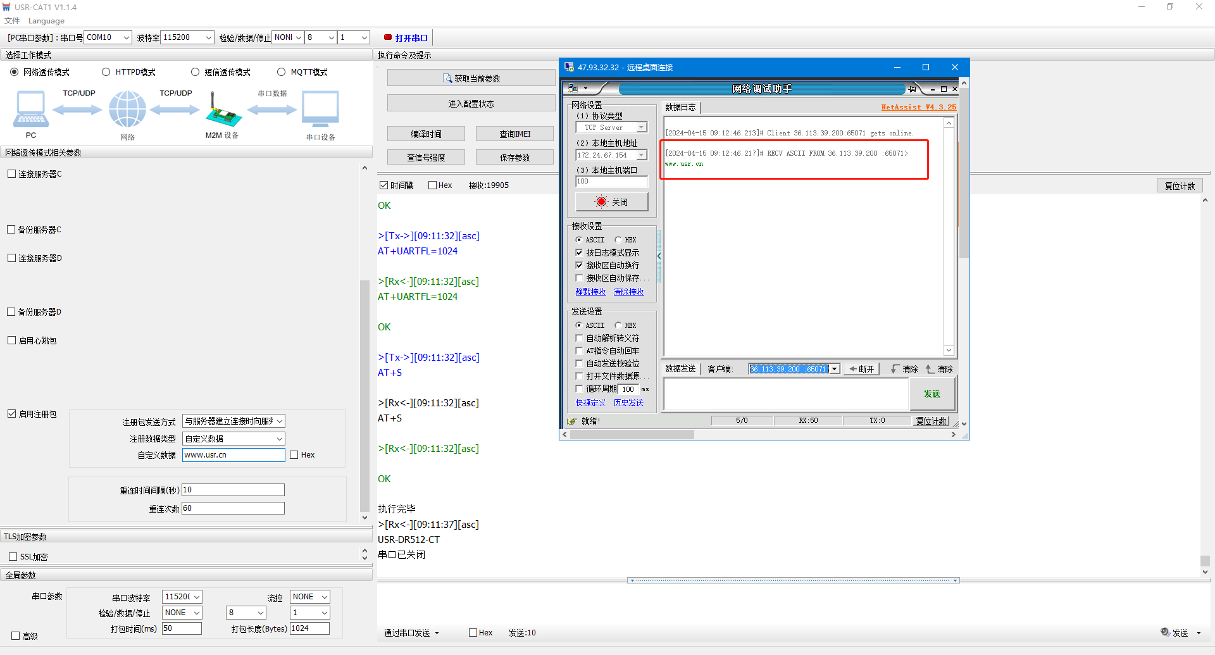Click the M2M device icon in diagram
1215x655 pixels.
click(222, 111)
